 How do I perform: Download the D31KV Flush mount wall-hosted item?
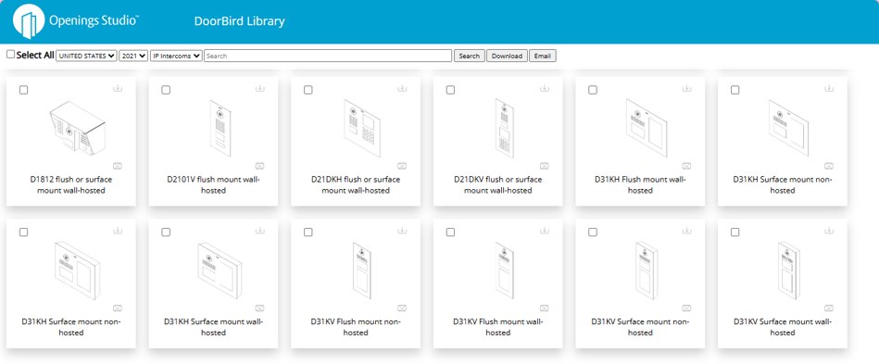(545, 231)
